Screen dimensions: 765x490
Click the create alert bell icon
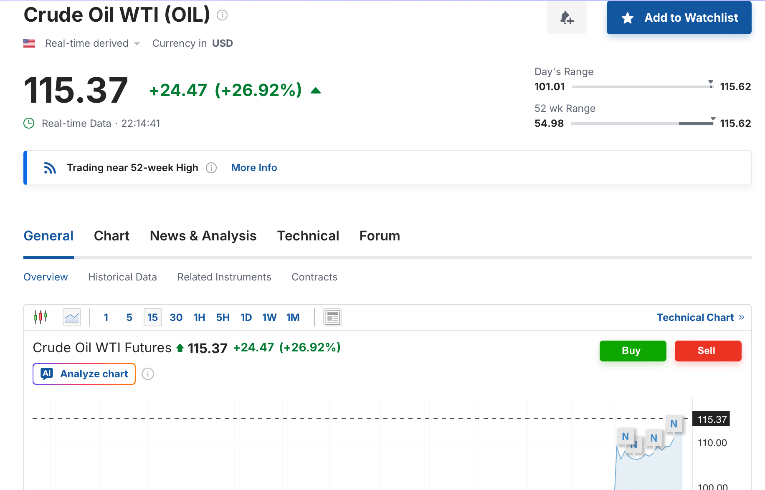coord(566,18)
